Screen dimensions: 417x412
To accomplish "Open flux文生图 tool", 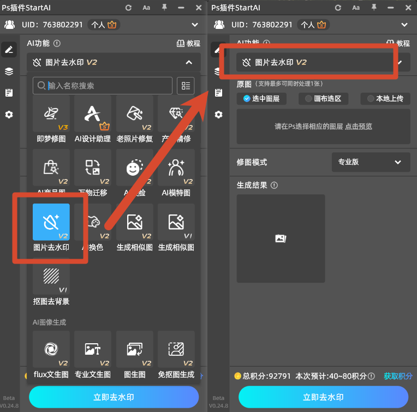I will pyautogui.click(x=51, y=349).
